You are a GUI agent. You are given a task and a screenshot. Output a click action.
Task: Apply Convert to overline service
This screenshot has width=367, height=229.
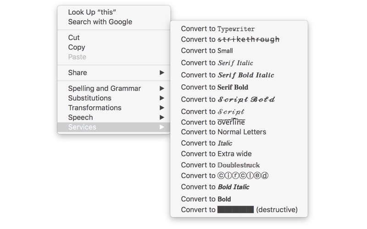pos(213,122)
